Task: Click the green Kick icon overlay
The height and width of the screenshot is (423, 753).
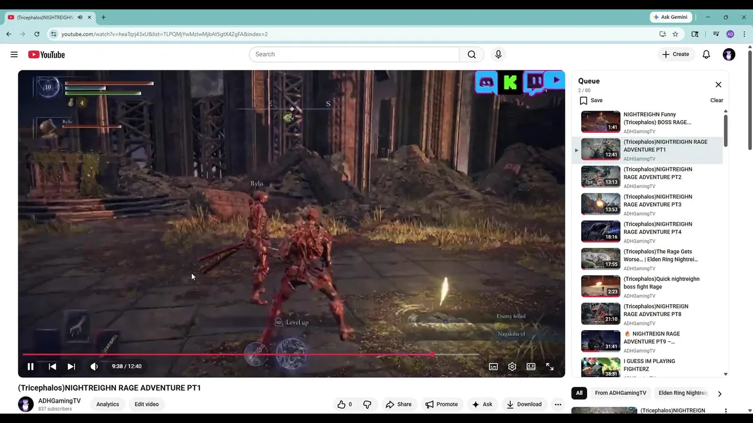Action: point(510,82)
